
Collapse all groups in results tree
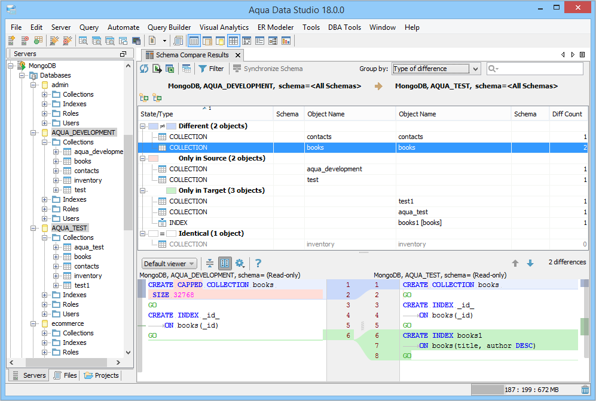(157, 98)
